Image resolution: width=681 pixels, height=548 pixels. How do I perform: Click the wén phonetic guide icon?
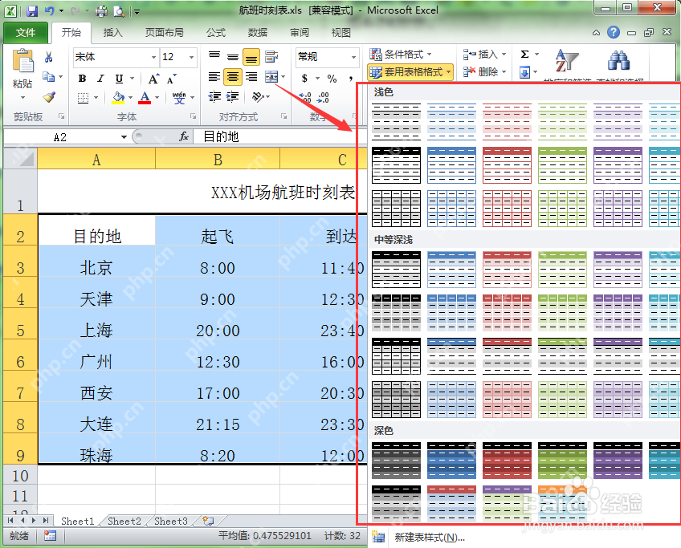[179, 98]
